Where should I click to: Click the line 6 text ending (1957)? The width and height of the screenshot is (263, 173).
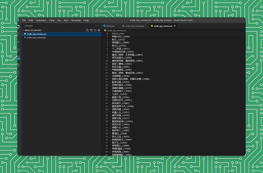click(x=121, y=49)
